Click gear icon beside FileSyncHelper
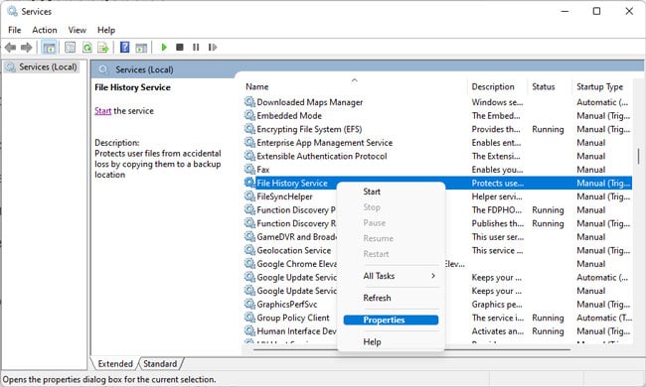 click(249, 196)
